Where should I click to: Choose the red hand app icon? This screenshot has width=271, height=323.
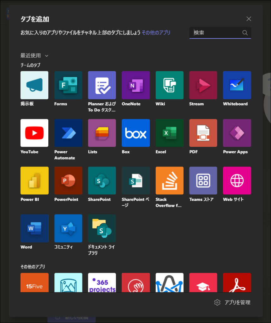[x=136, y=282]
